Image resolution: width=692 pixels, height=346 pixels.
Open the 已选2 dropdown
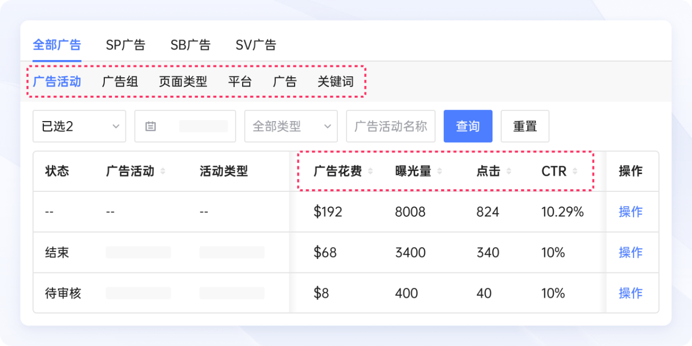(79, 126)
